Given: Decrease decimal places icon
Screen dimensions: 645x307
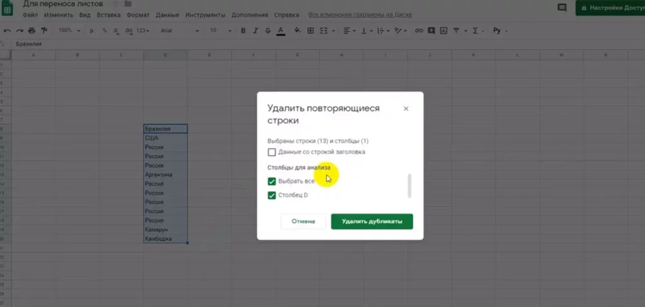Looking at the screenshot, I should point(116,31).
